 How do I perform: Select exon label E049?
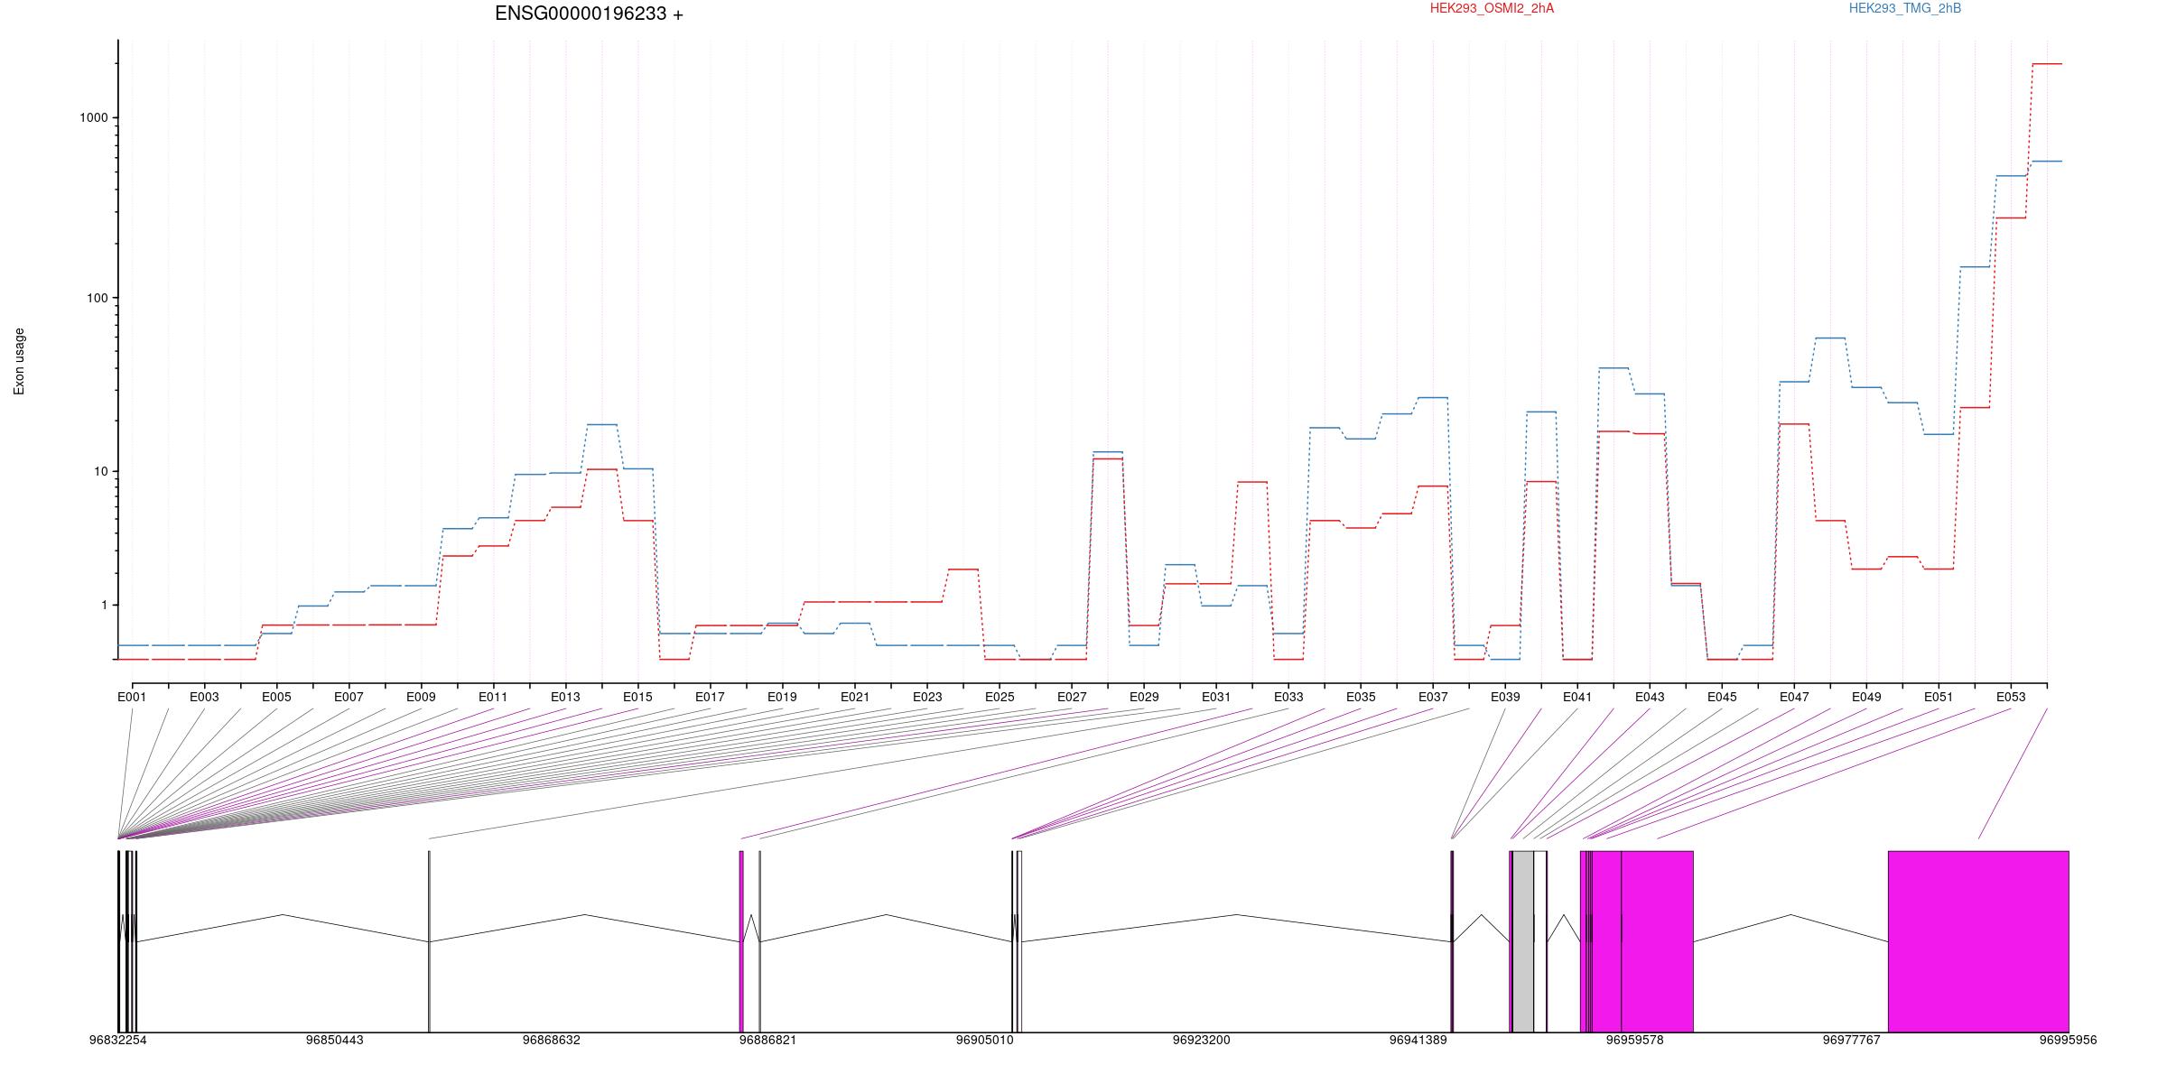coord(1866,697)
